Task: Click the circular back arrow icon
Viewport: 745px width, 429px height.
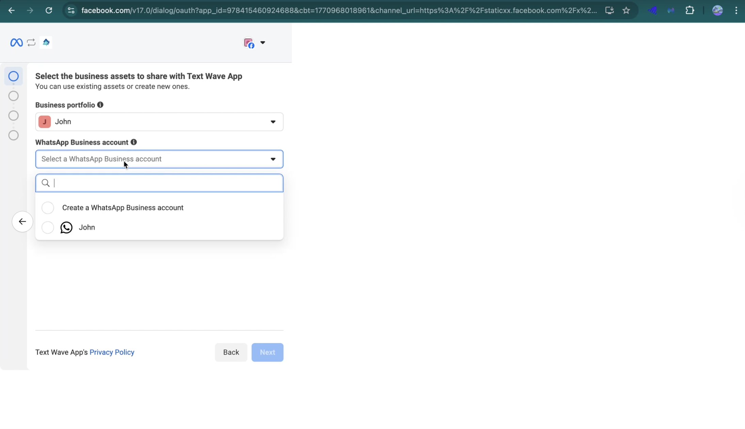Action: point(22,222)
